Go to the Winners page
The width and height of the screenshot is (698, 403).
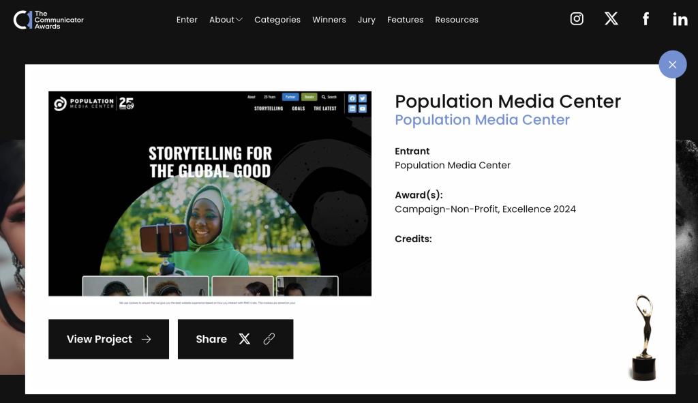click(329, 20)
